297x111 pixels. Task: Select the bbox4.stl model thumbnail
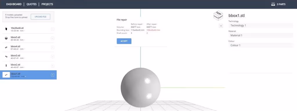[x=6, y=47]
